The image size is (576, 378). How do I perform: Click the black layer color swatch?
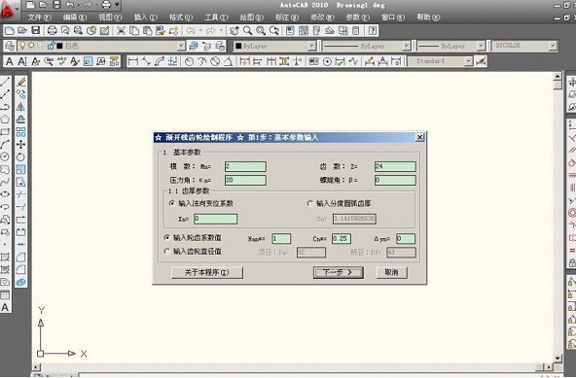60,46
